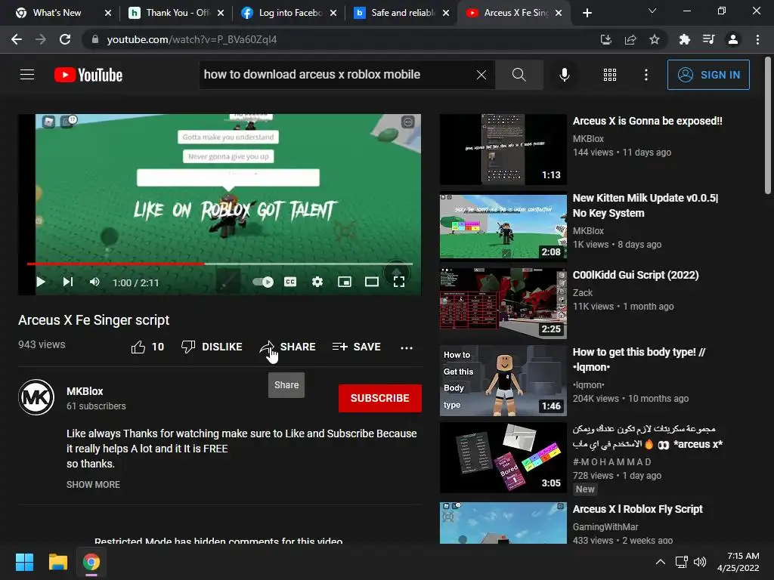Click the install/download page icon
This screenshot has height=580, width=774.
pos(605,39)
